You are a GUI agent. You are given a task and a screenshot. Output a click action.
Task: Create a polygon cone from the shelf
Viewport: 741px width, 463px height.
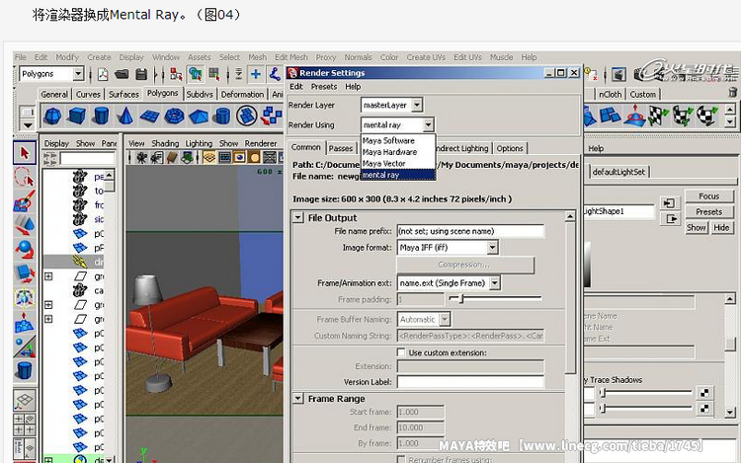[125, 116]
